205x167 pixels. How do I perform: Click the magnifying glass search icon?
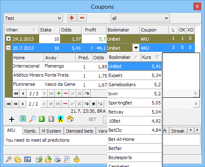click(x=32, y=119)
